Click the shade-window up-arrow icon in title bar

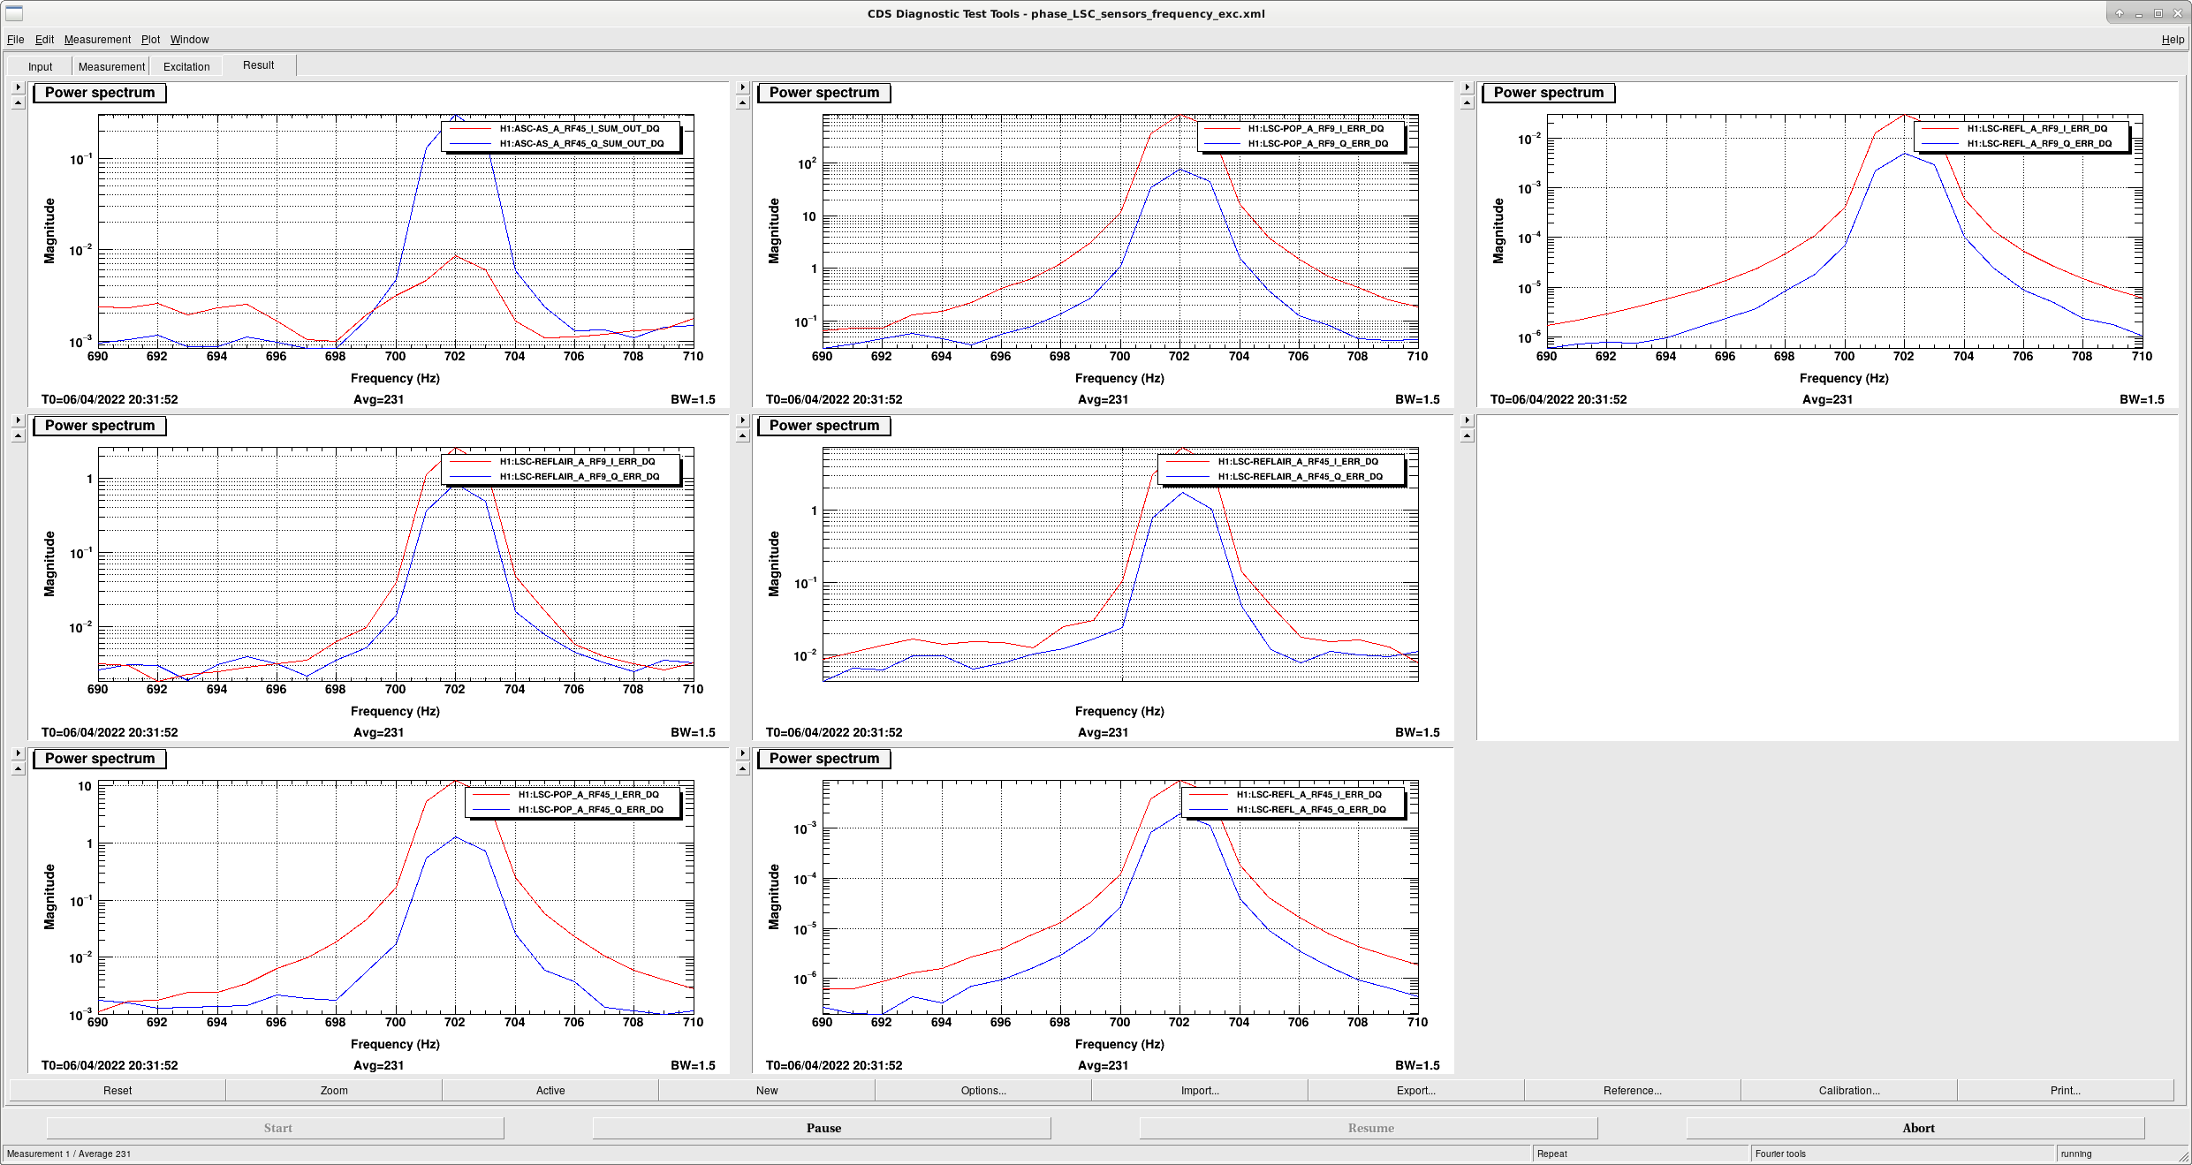(2119, 13)
